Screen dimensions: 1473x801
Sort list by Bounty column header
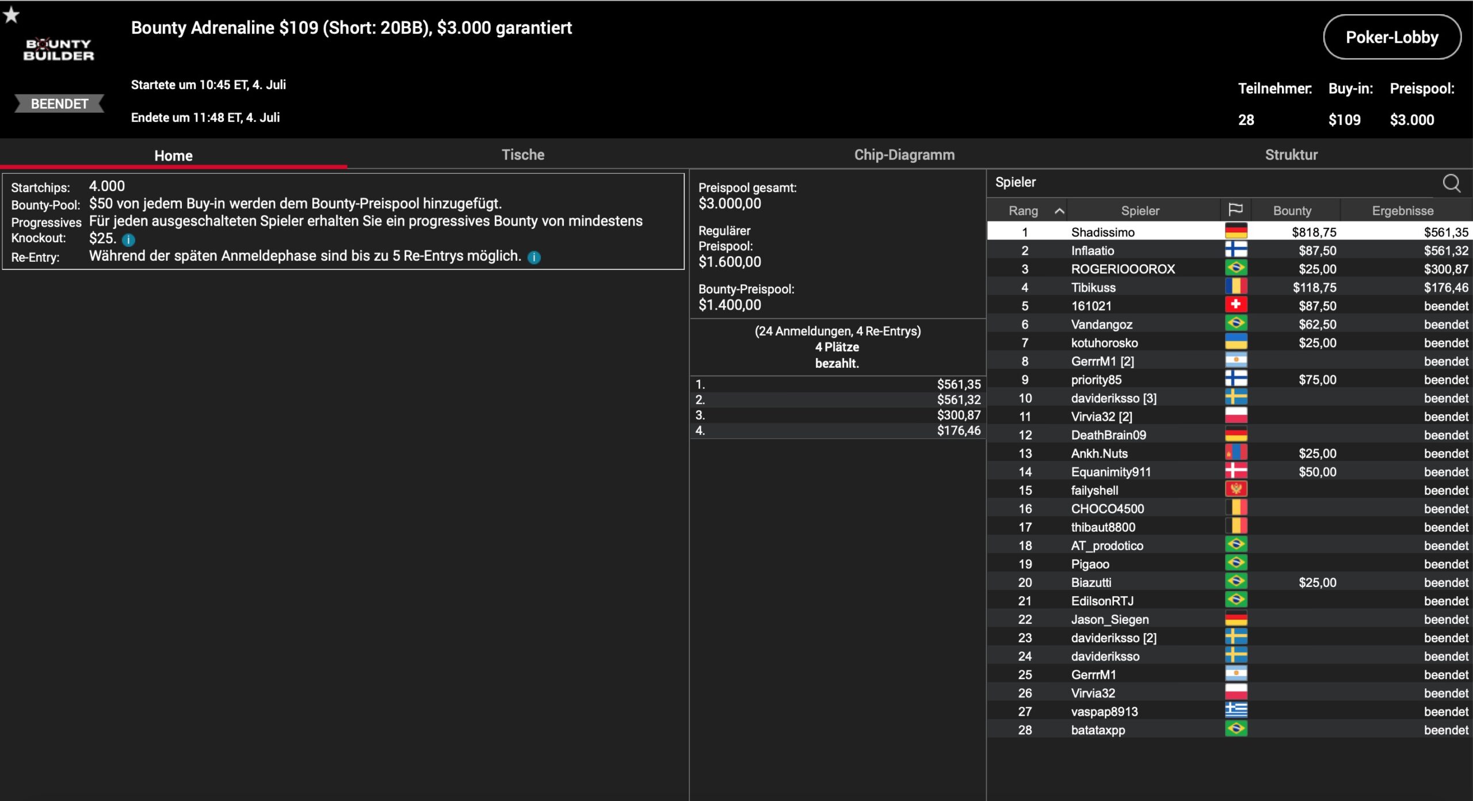[1292, 211]
